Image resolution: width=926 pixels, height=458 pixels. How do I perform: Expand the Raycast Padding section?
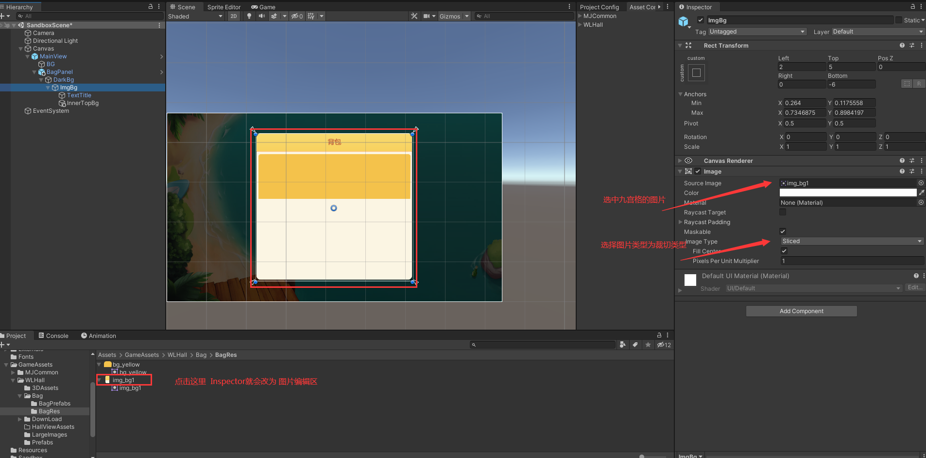pos(681,222)
